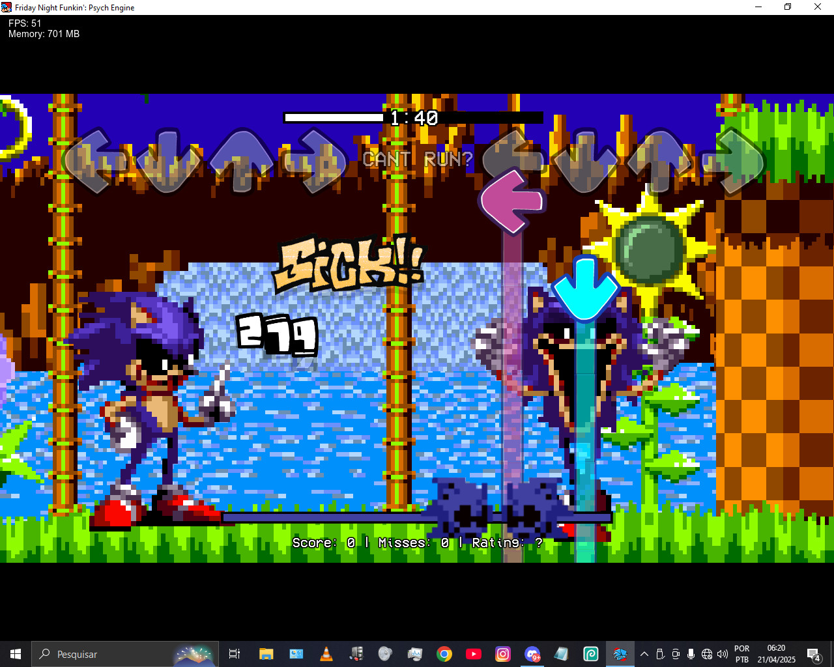834x667 pixels.
Task: Restore down the Psych Engine window
Action: pos(788,7)
